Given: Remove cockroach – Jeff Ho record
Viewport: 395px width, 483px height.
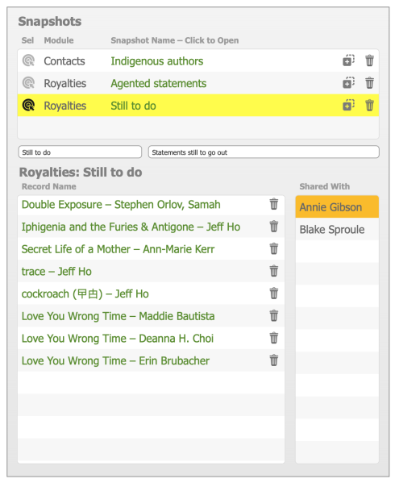Looking at the screenshot, I should 274,294.
